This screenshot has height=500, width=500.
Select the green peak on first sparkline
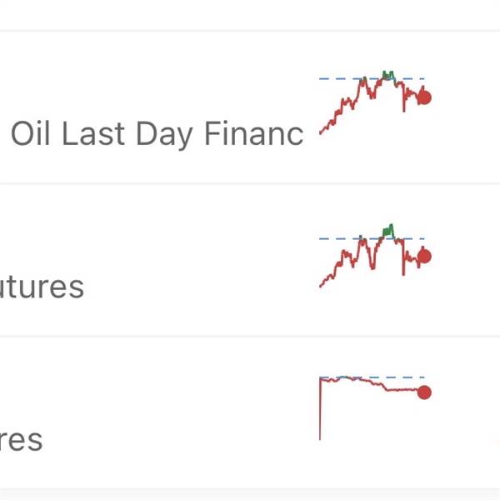coord(386,75)
